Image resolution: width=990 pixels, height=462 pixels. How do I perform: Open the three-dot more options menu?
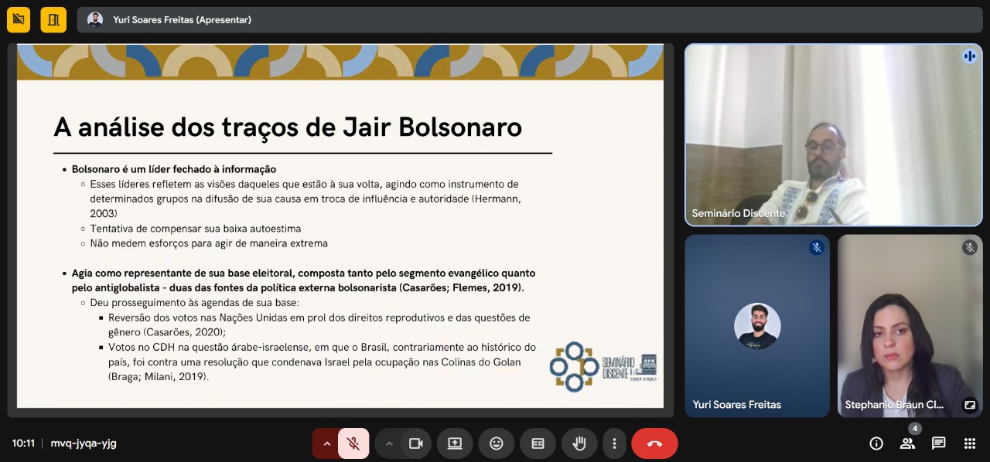614,443
